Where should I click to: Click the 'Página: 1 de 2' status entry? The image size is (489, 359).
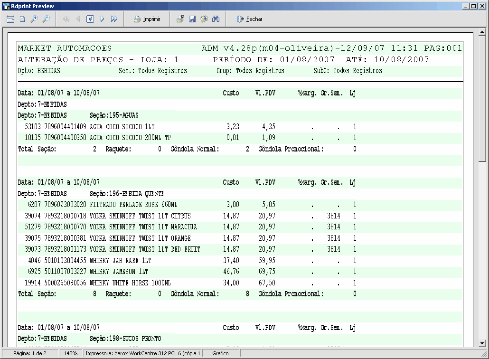point(30,353)
